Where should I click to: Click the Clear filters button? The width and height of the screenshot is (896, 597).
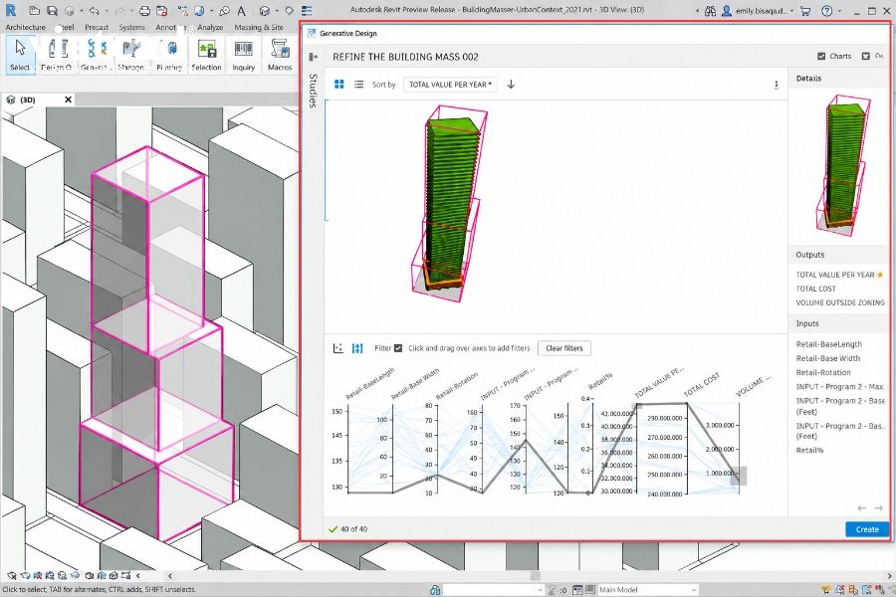[564, 348]
